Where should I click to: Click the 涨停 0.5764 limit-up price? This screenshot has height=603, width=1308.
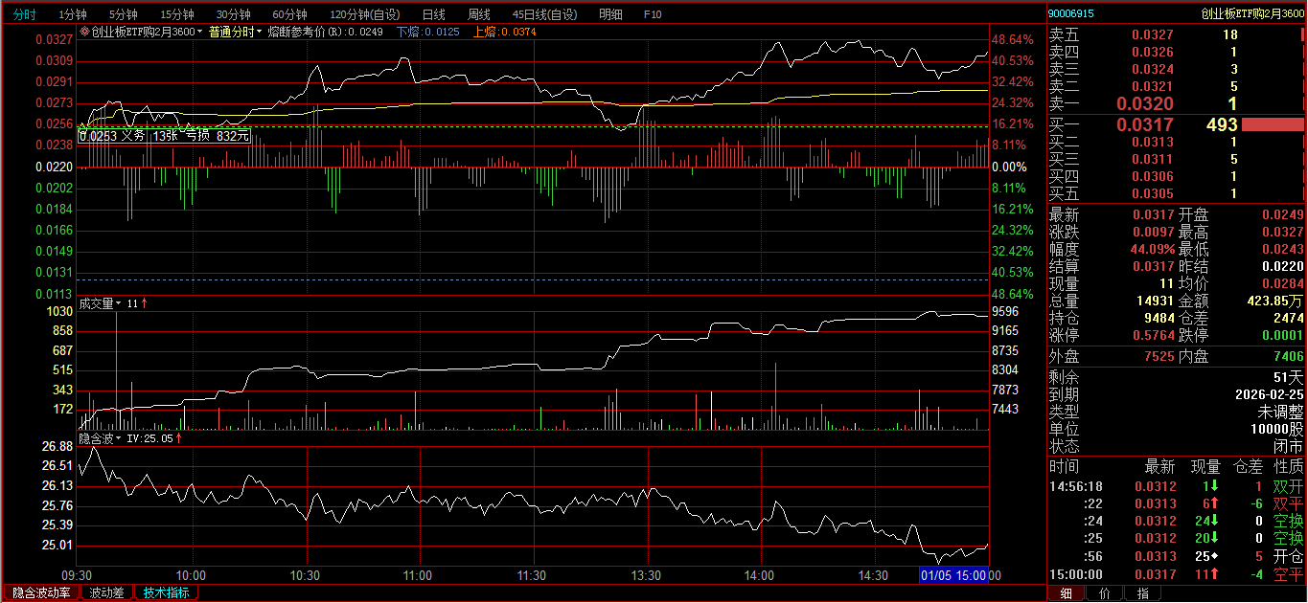(1153, 335)
